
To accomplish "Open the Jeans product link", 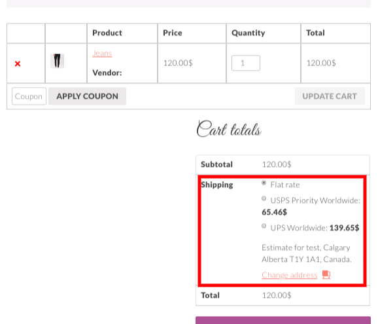I will [x=102, y=53].
